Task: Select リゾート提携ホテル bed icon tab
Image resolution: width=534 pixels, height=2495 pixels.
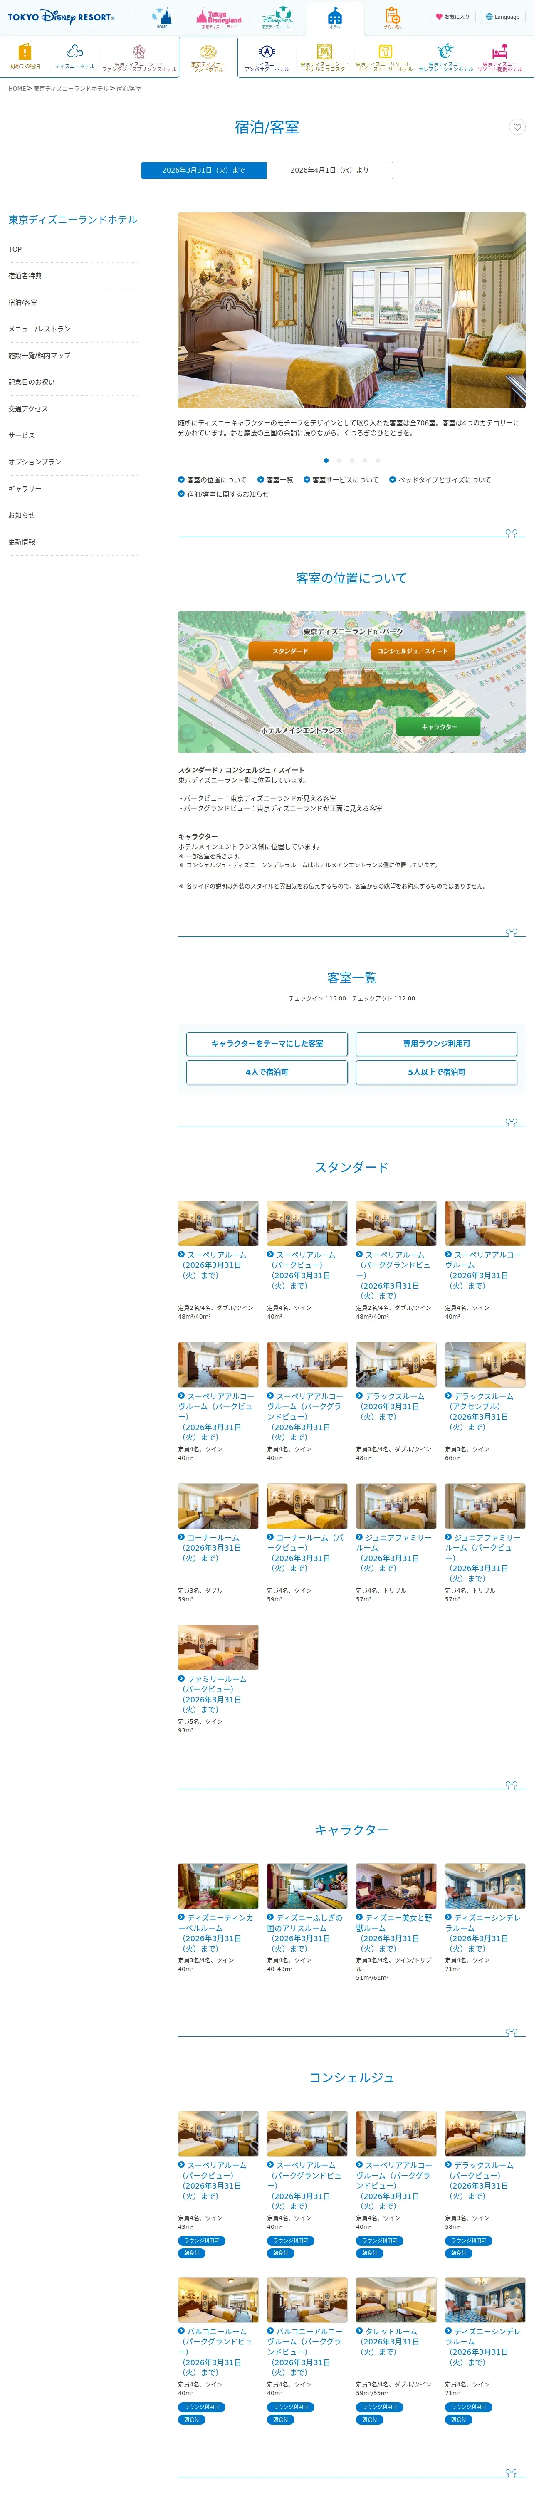Action: (500, 57)
